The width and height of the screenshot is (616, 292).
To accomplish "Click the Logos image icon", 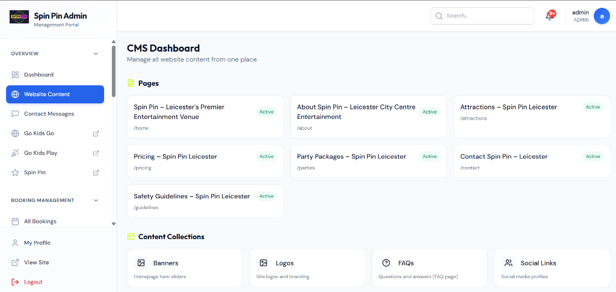I will point(263,263).
